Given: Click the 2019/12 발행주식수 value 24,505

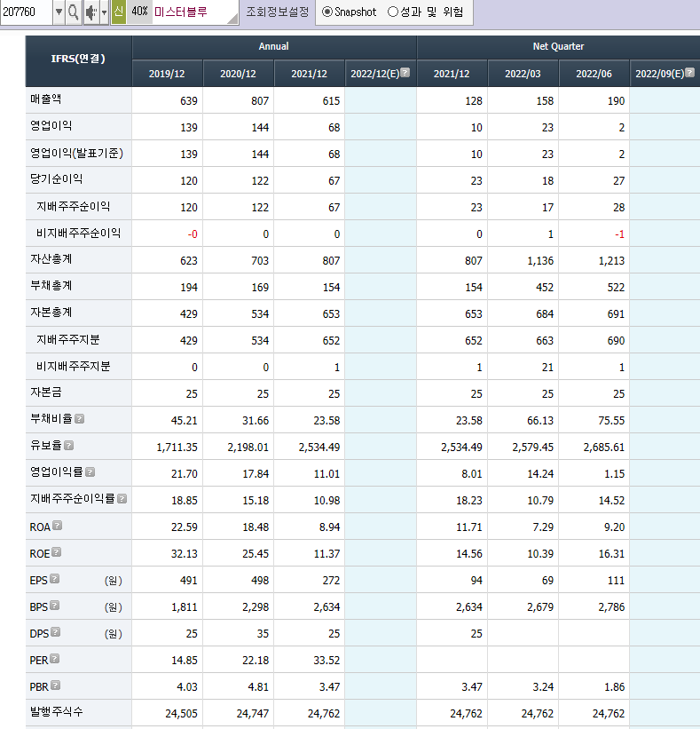Looking at the screenshot, I should click(x=181, y=714).
